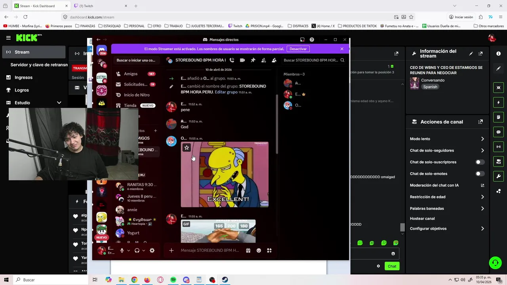Image resolution: width=507 pixels, height=285 pixels.
Task: Toggle Chat de solo-suscriptores switch
Action: (x=480, y=162)
